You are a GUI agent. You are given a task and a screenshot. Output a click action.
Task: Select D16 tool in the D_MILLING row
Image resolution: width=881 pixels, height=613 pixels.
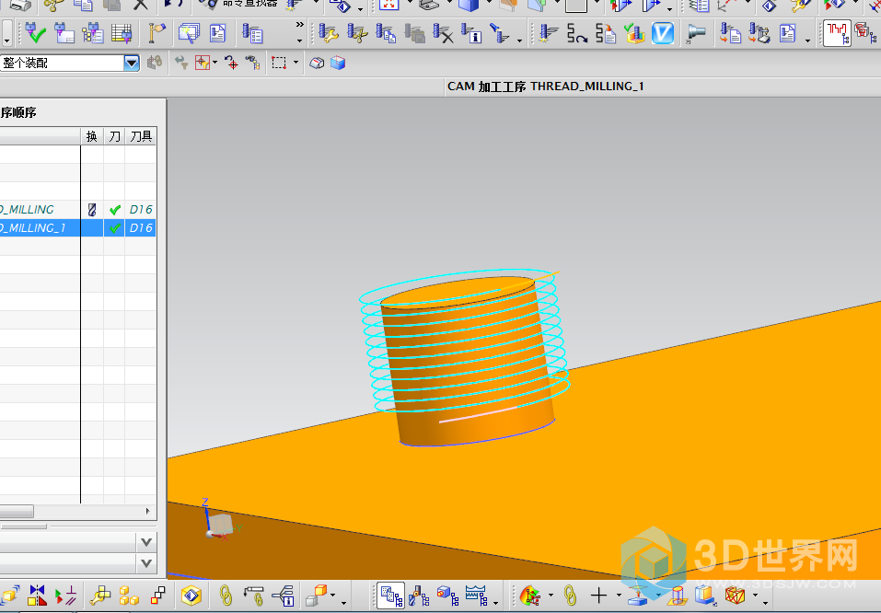click(140, 210)
